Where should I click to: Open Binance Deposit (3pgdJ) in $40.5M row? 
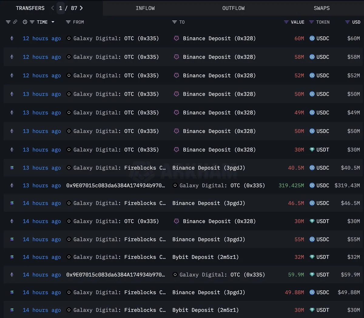[x=209, y=168]
